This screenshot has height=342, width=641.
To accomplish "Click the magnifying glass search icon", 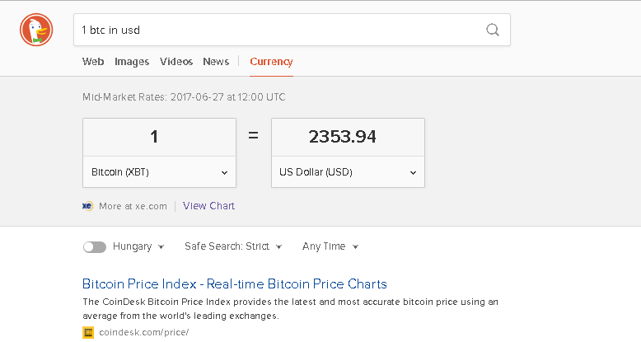I will click(493, 30).
